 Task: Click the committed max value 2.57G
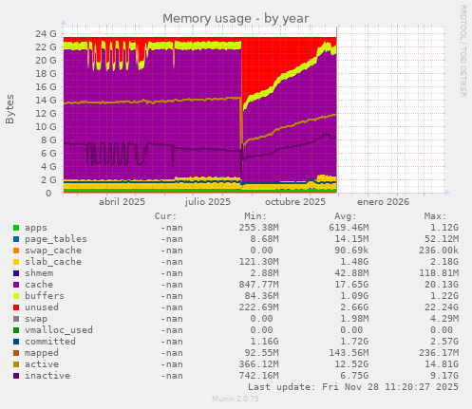click(x=444, y=342)
